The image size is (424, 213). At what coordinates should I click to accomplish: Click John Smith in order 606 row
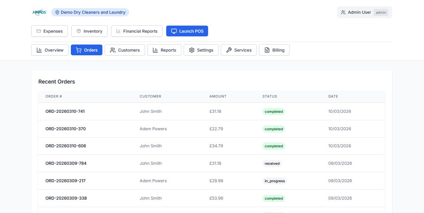pos(151,146)
